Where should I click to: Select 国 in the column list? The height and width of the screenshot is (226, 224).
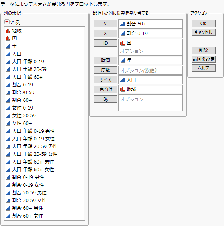44,38
